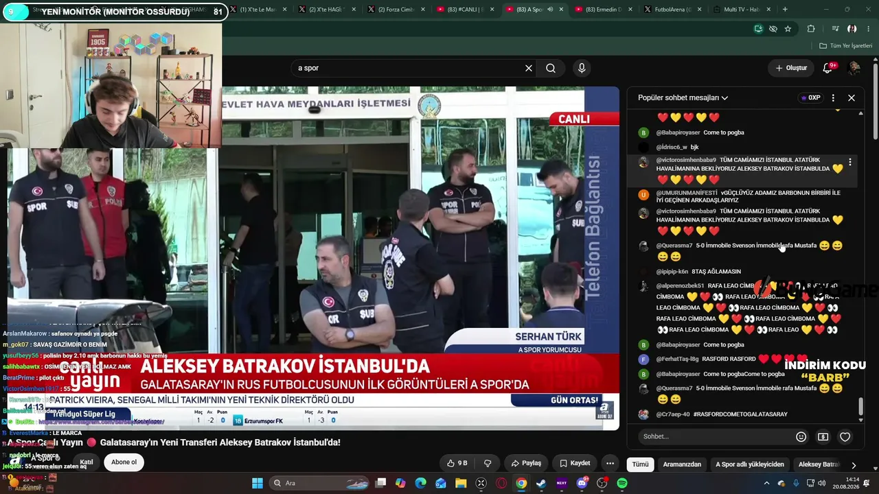Subscribe with the 'Abone ol' button
This screenshot has width=879, height=494.
click(x=124, y=462)
